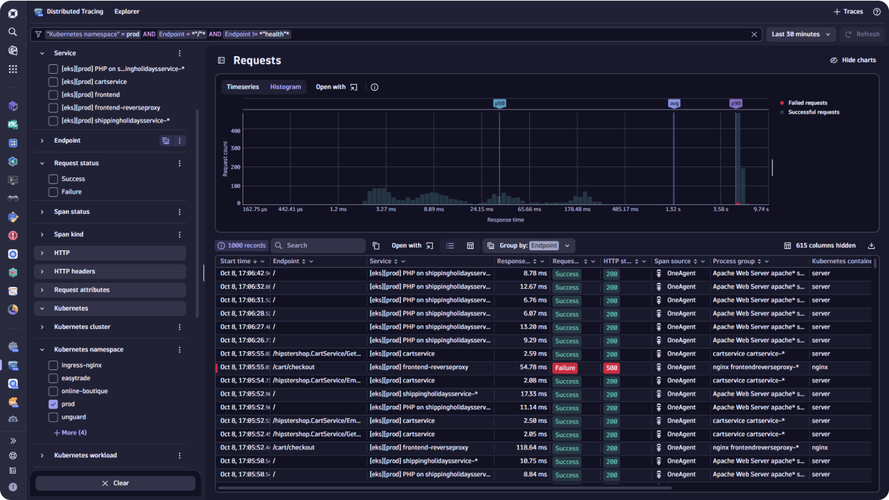Click the Hide charts button
Image resolution: width=889 pixels, height=500 pixels.
pyautogui.click(x=853, y=60)
